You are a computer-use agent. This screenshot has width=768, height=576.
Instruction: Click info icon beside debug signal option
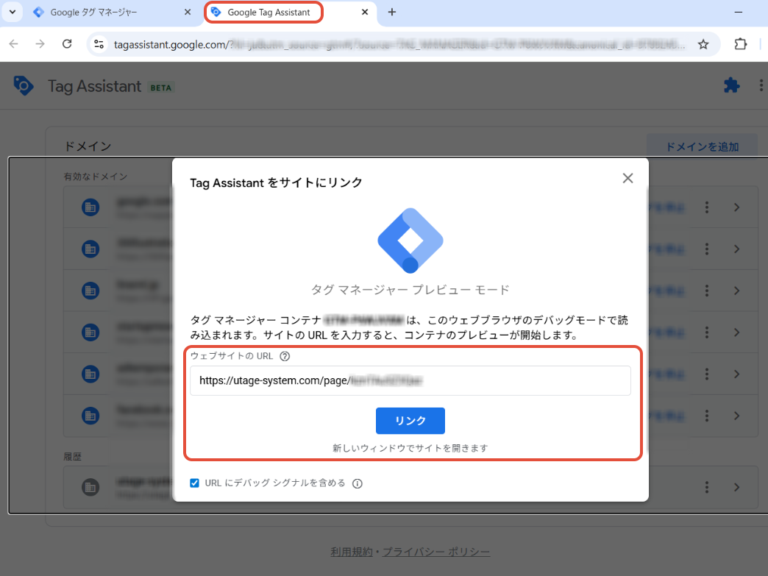point(358,484)
